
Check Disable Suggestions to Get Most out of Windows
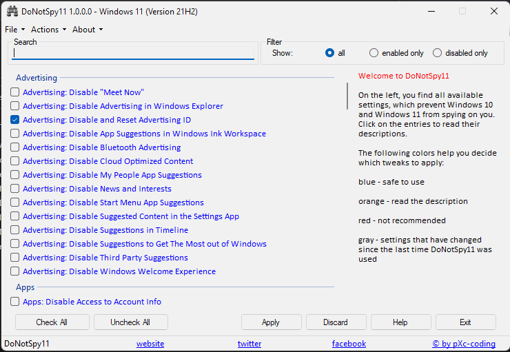click(14, 244)
